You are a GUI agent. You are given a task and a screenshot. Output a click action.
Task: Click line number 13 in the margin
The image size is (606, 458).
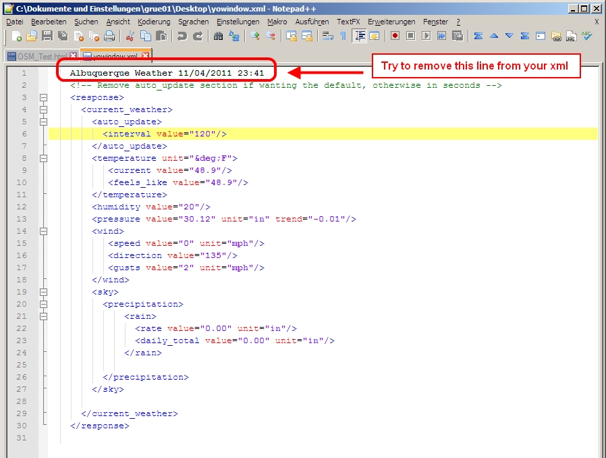(x=22, y=219)
